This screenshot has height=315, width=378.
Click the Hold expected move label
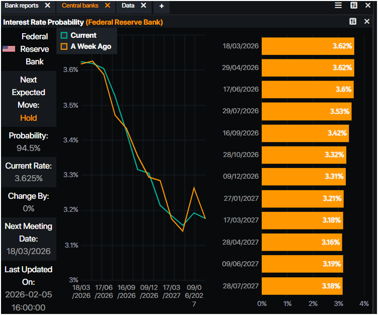click(x=29, y=118)
